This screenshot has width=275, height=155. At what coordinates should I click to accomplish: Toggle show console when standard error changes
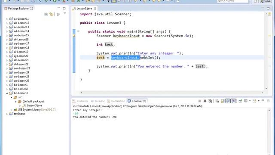tap(233, 101)
